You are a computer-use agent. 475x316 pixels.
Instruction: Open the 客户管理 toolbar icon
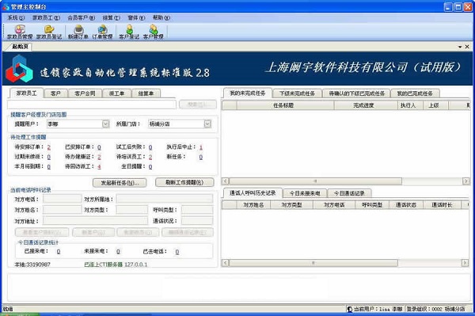tap(154, 32)
